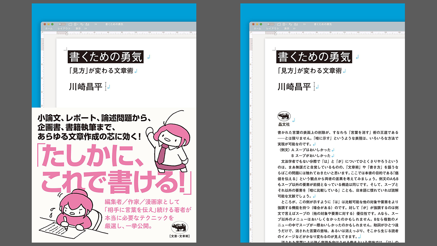Click the Aa font icon in the body-text cover's window
Image resolution: width=437 pixels, height=246 pixels.
point(296,24)
